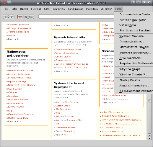This screenshot has width=153, height=147.
Task: Select Documentation Center from Help menu
Action: click(134, 15)
